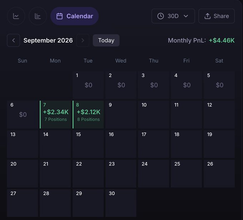This screenshot has height=220, width=243.
Task: Click the Mon column header
Action: [55, 61]
